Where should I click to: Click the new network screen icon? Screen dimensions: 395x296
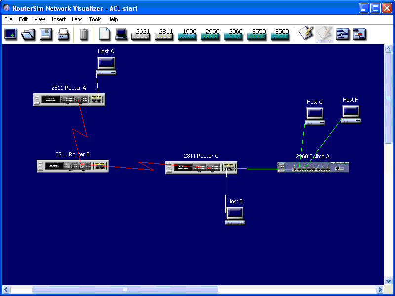coord(10,34)
